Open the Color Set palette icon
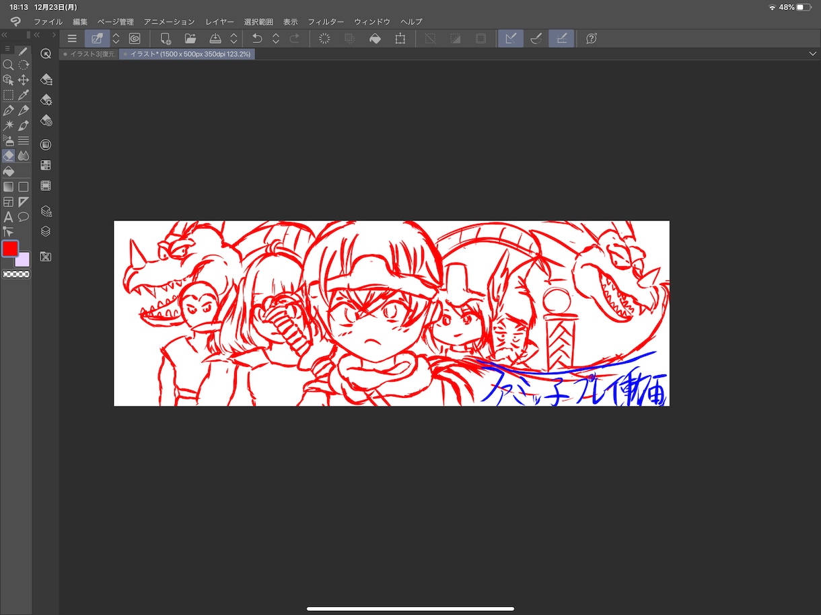The image size is (821, 615). click(x=46, y=165)
